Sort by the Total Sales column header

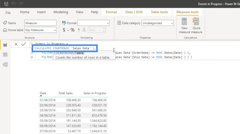[65, 93]
